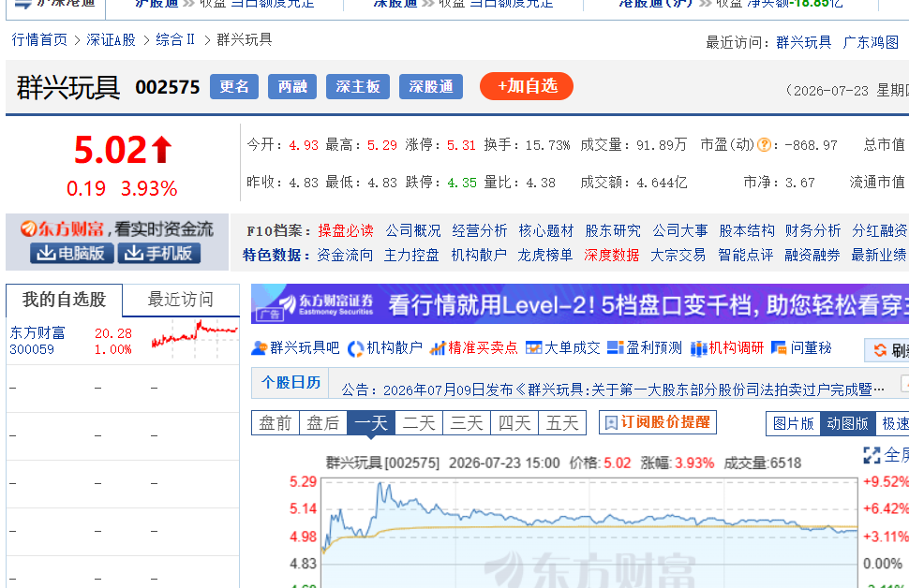This screenshot has width=909, height=588.
Task: Switch chart to 图片版 mode
Action: click(793, 423)
